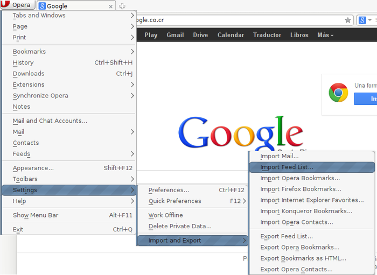Viewport: 377px width, 275px height.
Task: Open the Appearance dialog entry
Action: (69, 168)
